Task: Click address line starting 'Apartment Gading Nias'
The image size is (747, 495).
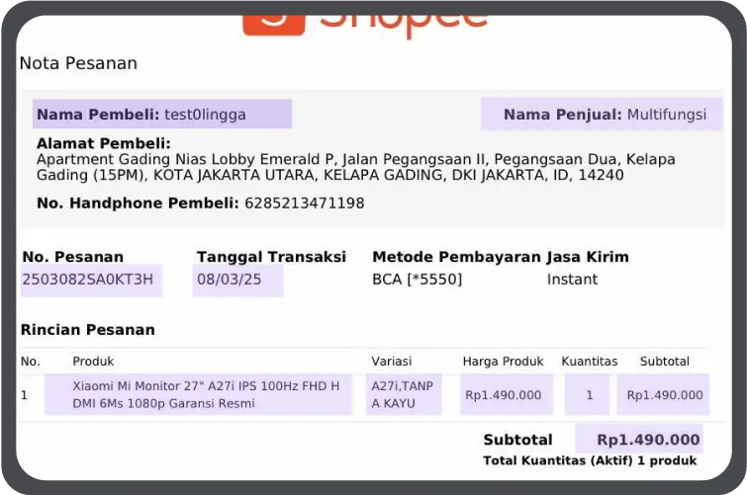Action: 356,159
